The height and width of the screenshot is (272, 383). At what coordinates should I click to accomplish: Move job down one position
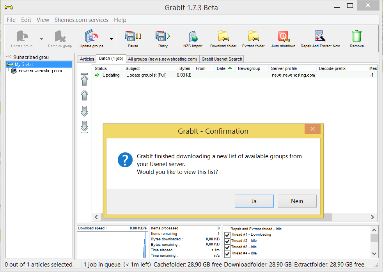(84, 111)
